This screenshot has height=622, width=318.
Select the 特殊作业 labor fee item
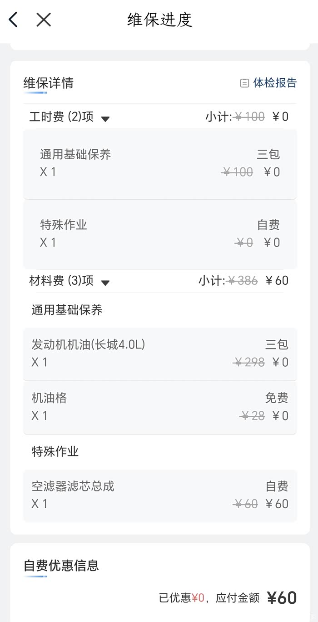click(x=159, y=234)
